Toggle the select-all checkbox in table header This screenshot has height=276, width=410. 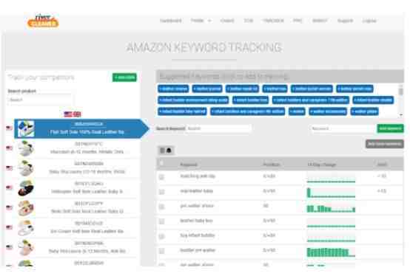click(161, 163)
